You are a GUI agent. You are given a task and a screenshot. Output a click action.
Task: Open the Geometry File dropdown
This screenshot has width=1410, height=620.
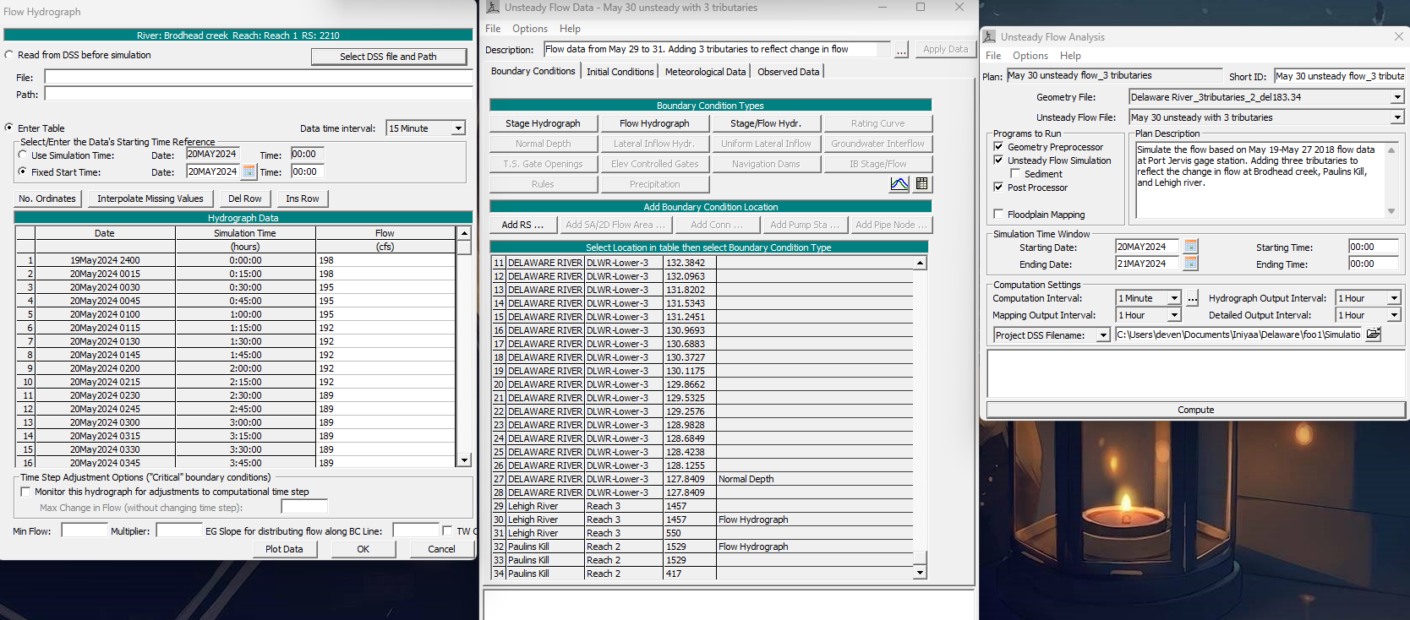pyautogui.click(x=1397, y=97)
